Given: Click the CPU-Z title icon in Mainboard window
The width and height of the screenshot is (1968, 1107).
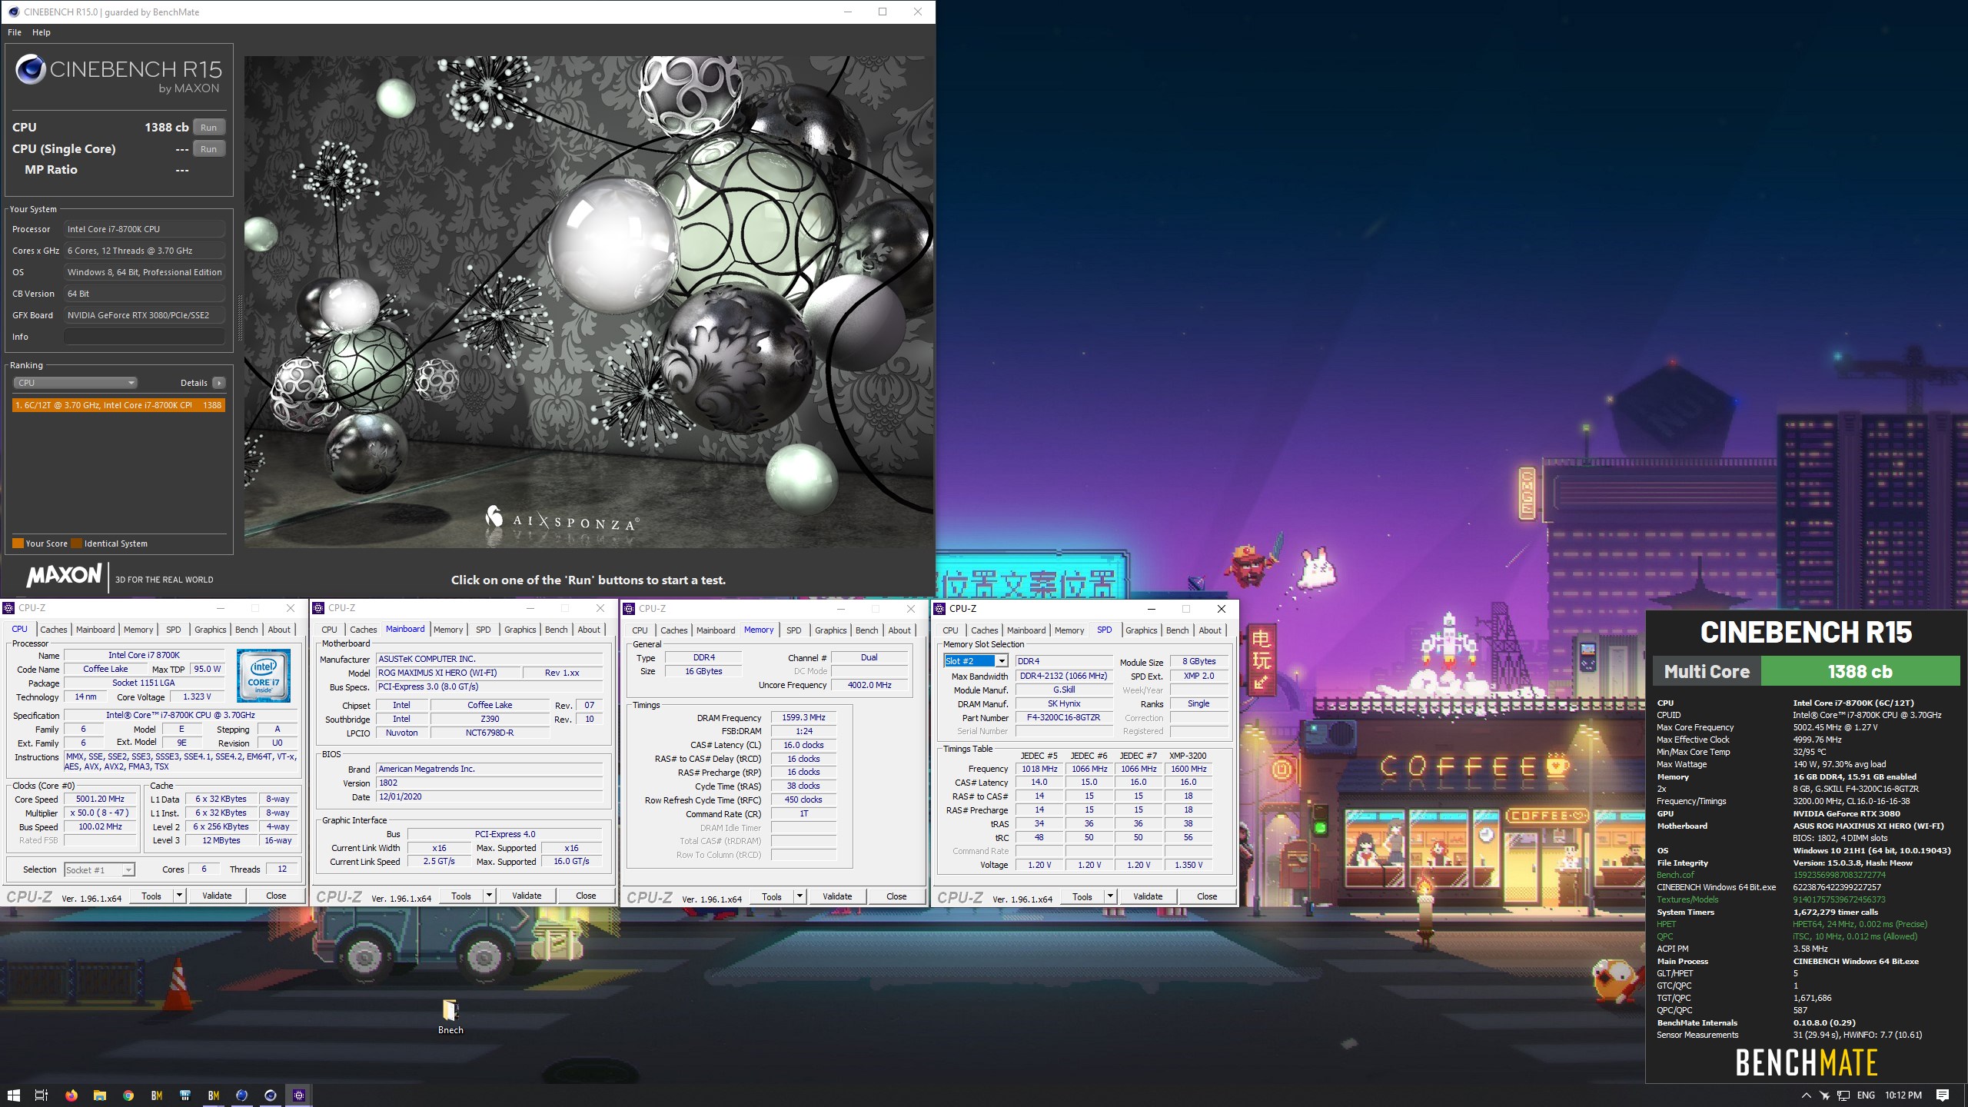Looking at the screenshot, I should click(x=317, y=607).
